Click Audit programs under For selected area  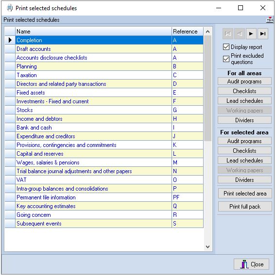point(244,141)
